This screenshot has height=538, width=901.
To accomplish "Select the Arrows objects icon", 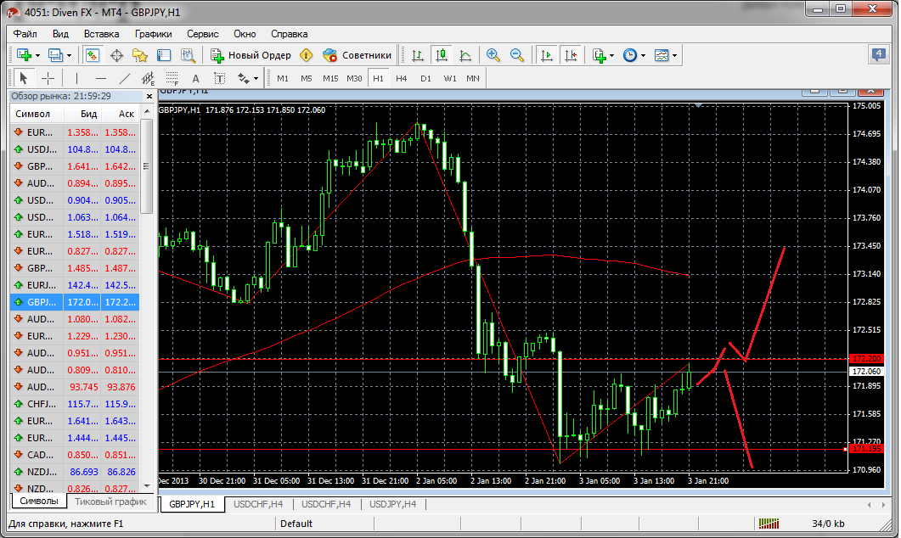I will [244, 78].
